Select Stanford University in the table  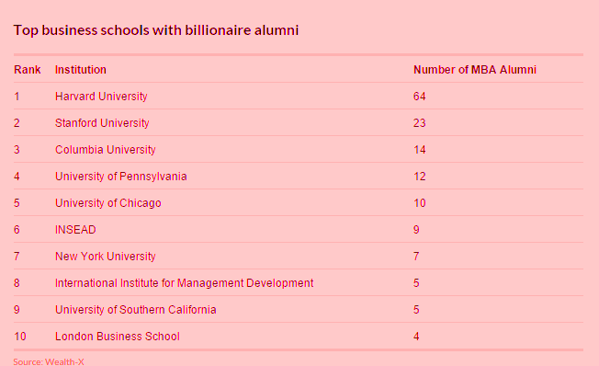tap(102, 123)
